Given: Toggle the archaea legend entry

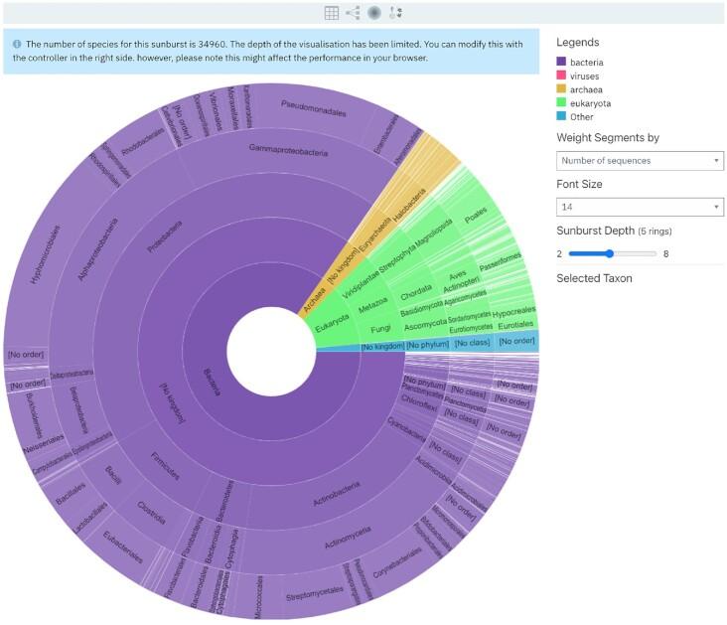Looking at the screenshot, I should click(587, 89).
